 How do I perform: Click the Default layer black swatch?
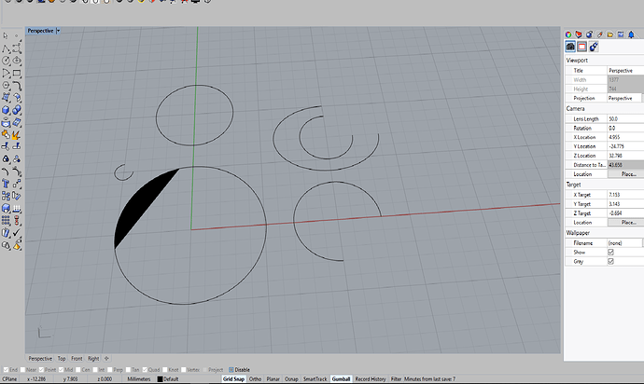160,379
